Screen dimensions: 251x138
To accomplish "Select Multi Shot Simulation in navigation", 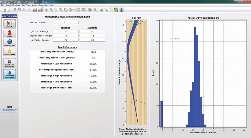I will 10,74.
